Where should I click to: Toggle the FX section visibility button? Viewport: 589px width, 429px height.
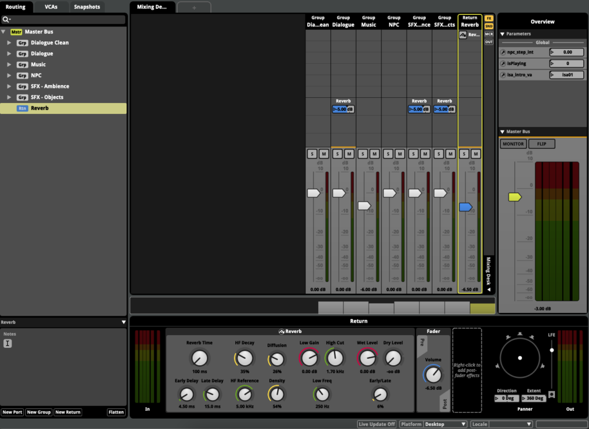coord(489,18)
